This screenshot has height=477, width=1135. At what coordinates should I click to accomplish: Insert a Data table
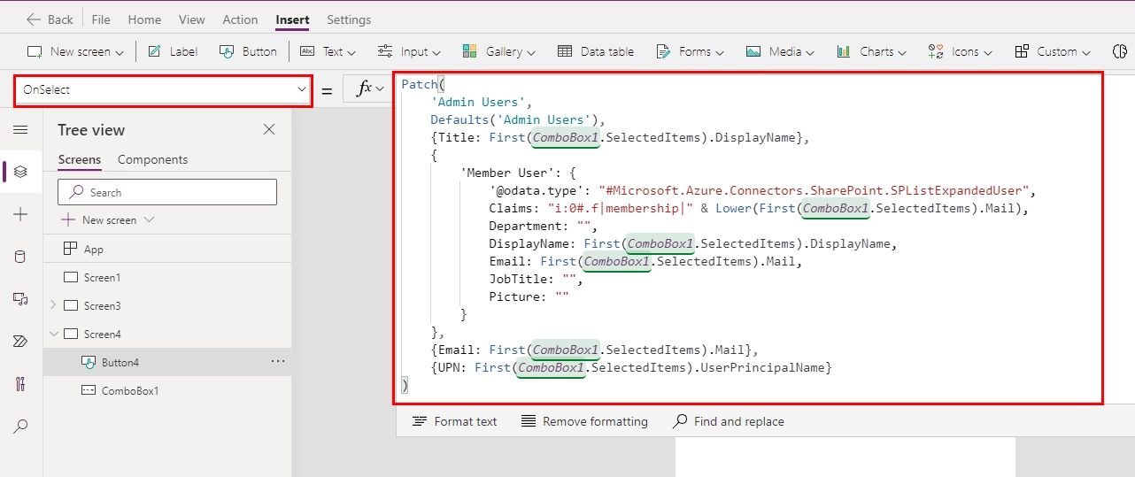point(596,51)
